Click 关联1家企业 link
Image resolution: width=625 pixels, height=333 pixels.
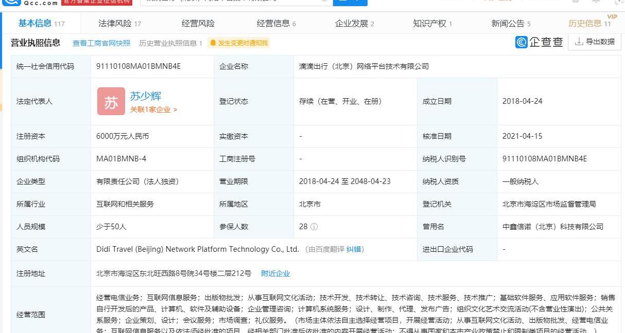tap(153, 109)
